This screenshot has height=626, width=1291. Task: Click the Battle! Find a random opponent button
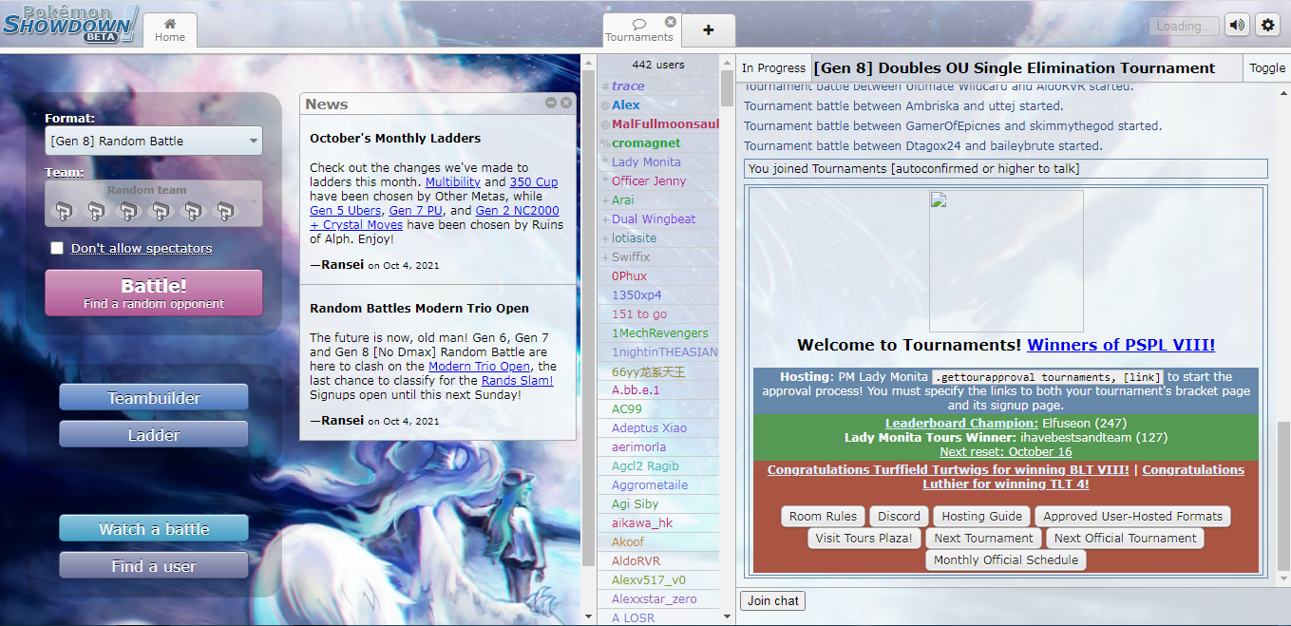[x=154, y=293]
